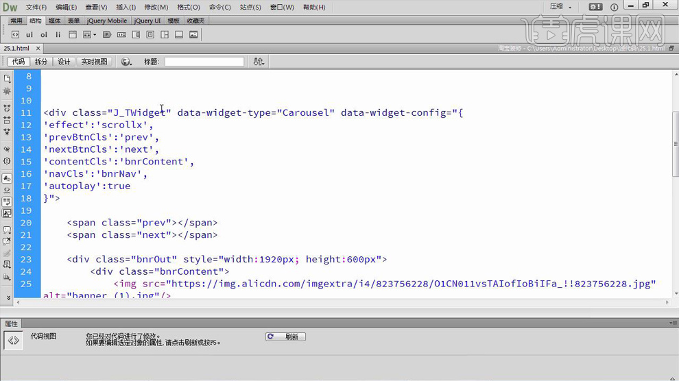Open the Modify menu 修改(M)
The image size is (679, 381).
(156, 8)
